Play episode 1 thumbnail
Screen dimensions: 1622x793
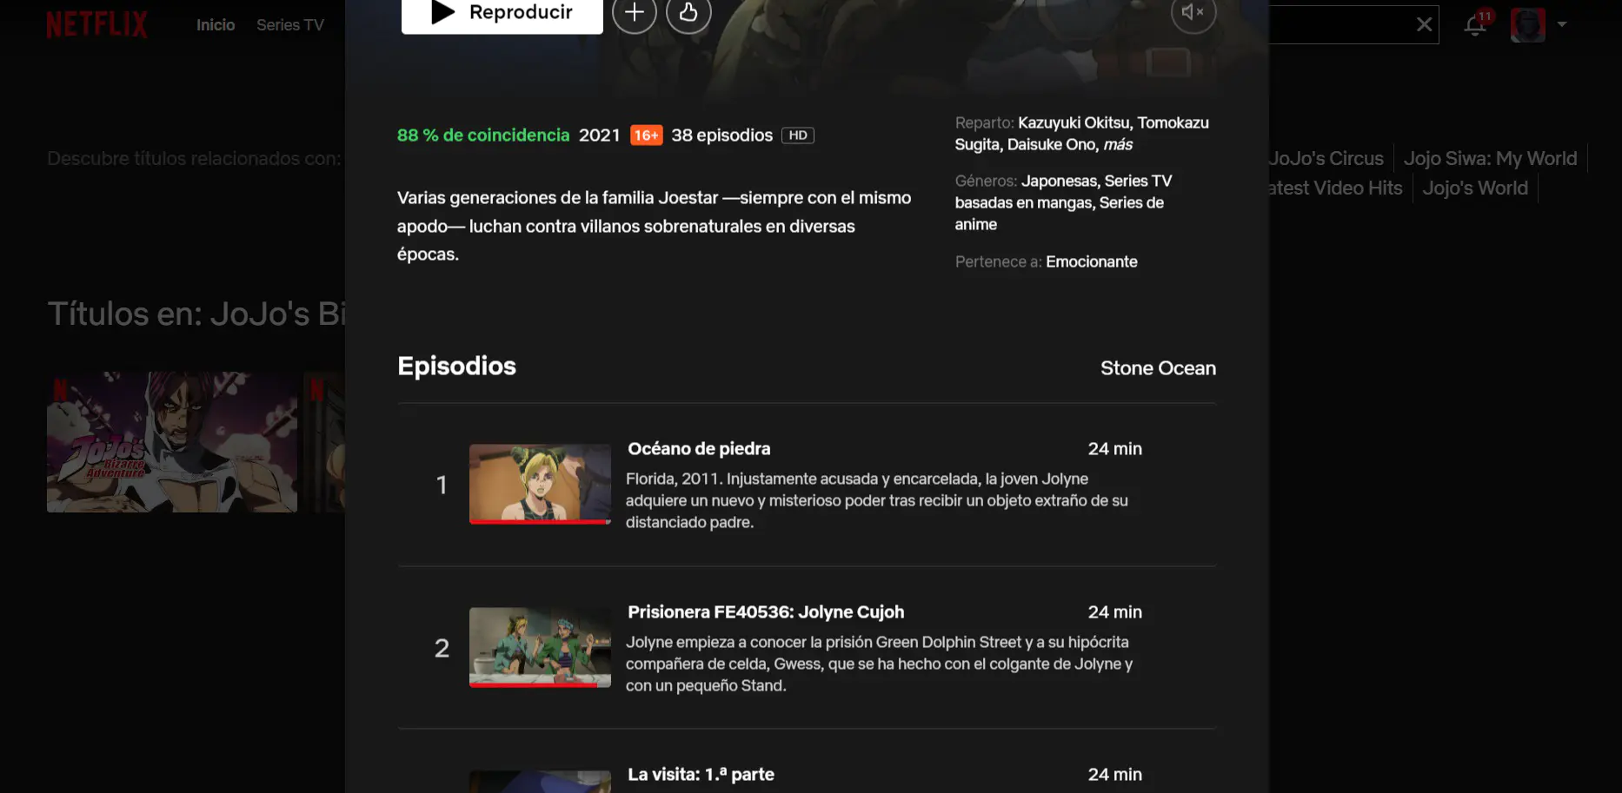[x=540, y=483]
